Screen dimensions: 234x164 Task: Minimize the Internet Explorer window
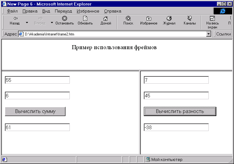(219, 4)
